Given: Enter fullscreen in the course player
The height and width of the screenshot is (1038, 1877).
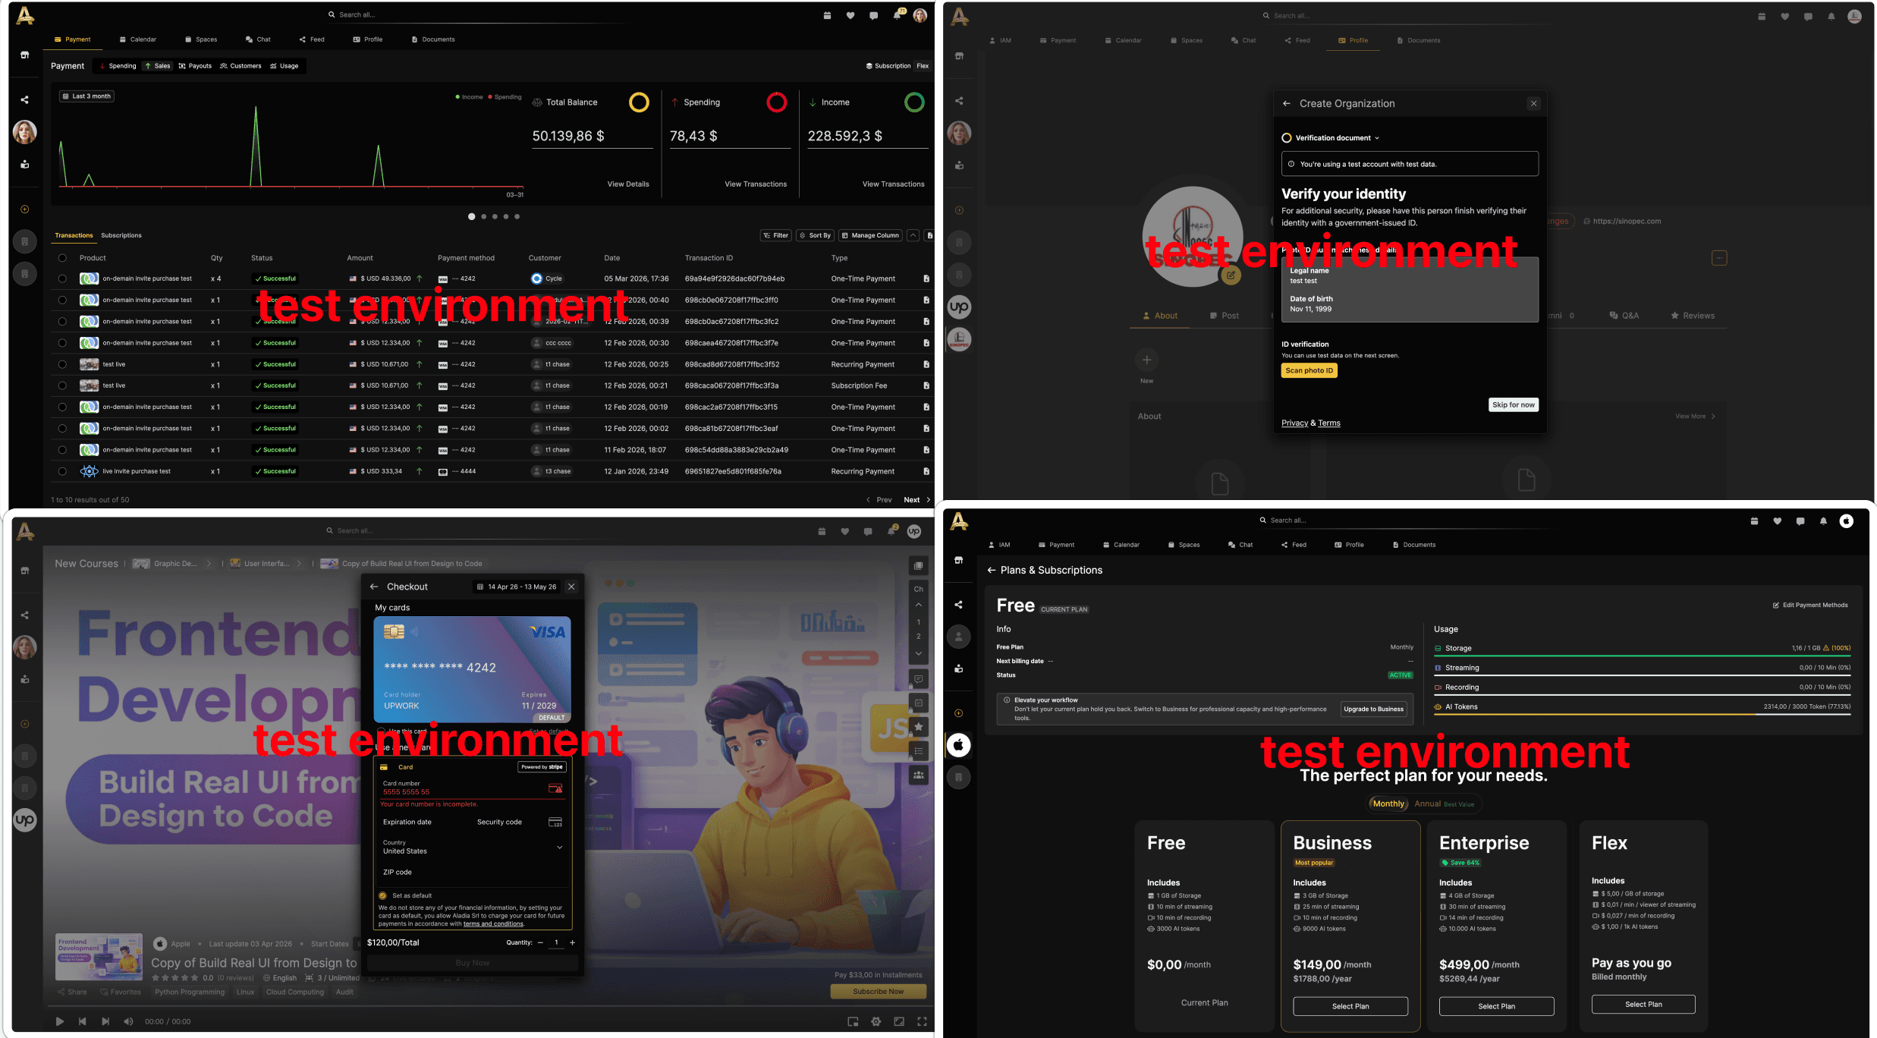Looking at the screenshot, I should click(923, 1021).
